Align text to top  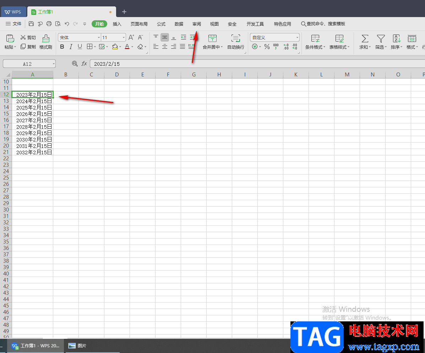click(x=156, y=37)
